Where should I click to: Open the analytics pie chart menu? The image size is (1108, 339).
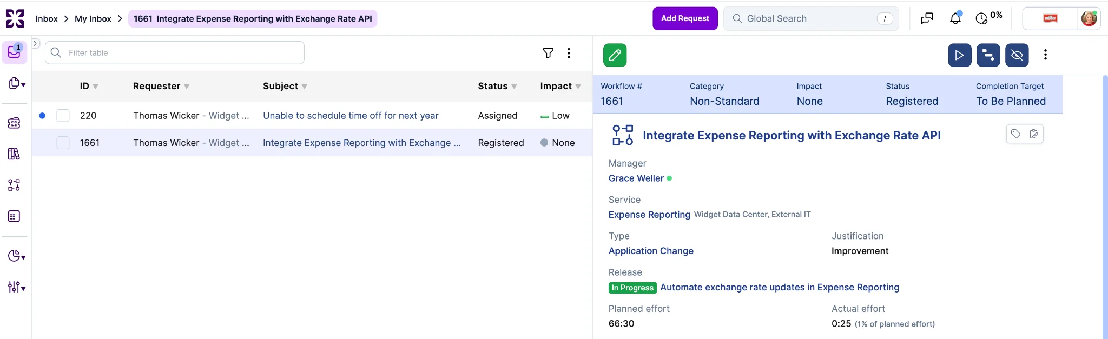17,256
